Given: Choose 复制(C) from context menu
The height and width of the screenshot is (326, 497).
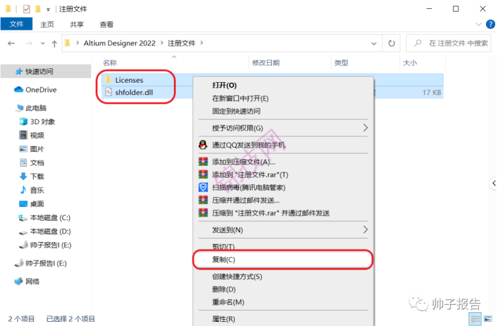Looking at the screenshot, I should pyautogui.click(x=284, y=260).
